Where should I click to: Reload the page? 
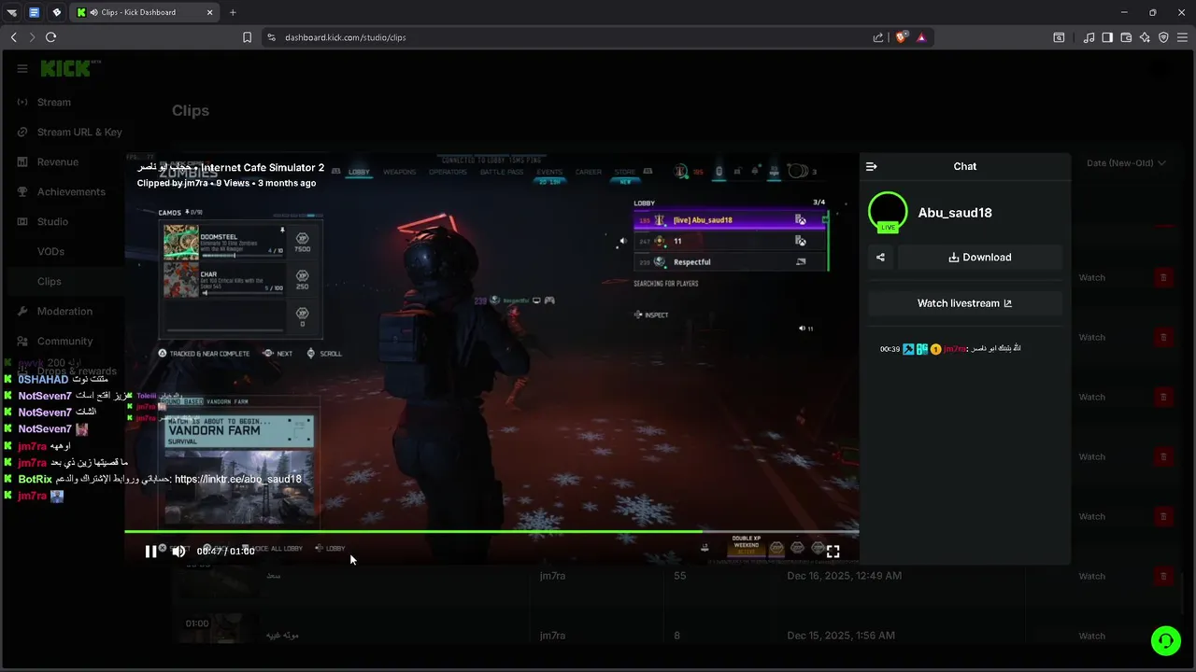pos(50,37)
